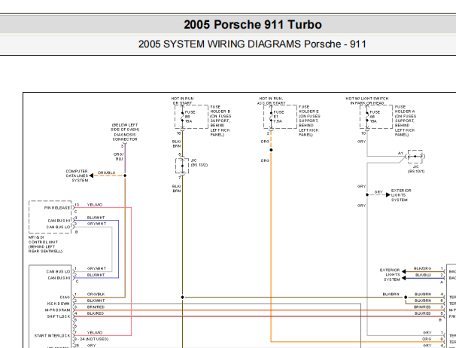Click "EXTERIOR LIGHTS SYSTEM" beside BLK/ORG wire
Viewport: 456px width, 348px height.
click(x=390, y=275)
